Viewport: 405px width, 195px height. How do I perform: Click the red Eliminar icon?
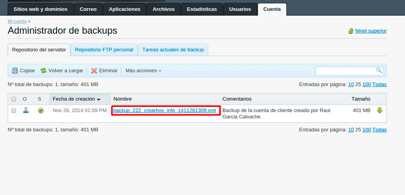[94, 71]
